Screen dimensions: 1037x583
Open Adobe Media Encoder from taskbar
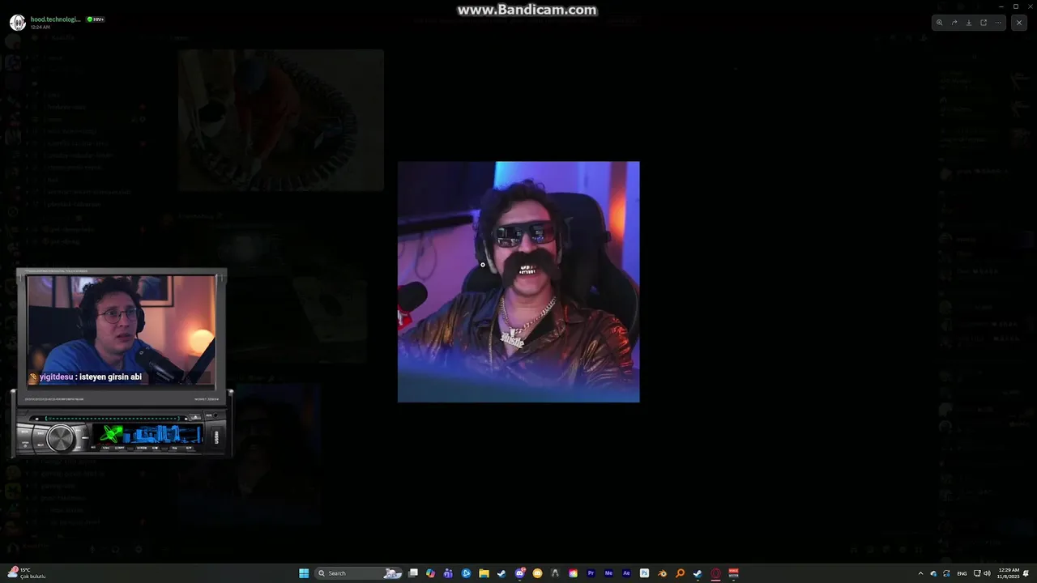click(608, 573)
